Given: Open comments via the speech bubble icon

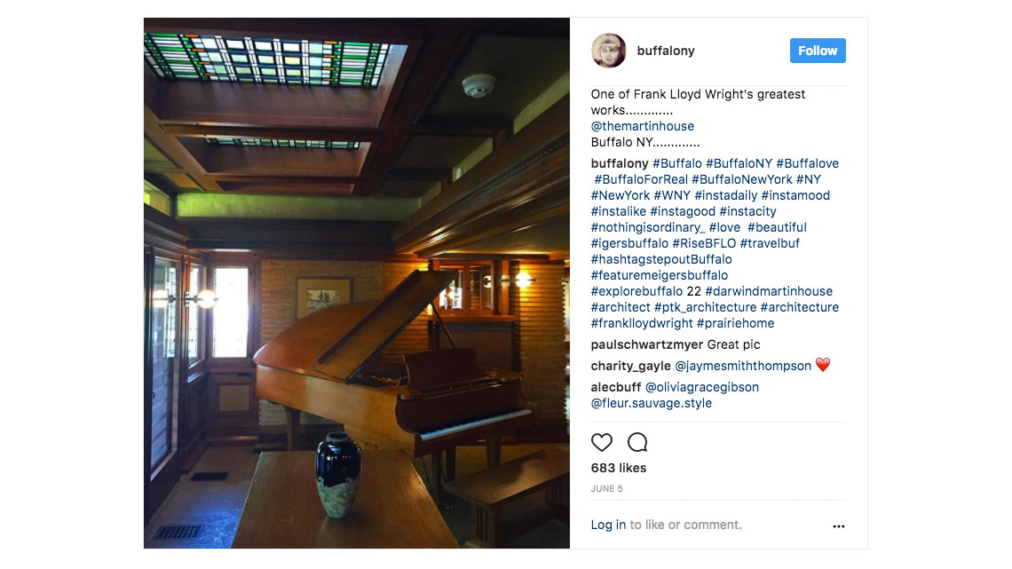Looking at the screenshot, I should tap(637, 442).
